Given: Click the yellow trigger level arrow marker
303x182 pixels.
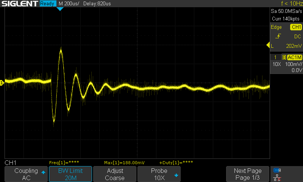Looking at the screenshot, I should tap(268, 46).
